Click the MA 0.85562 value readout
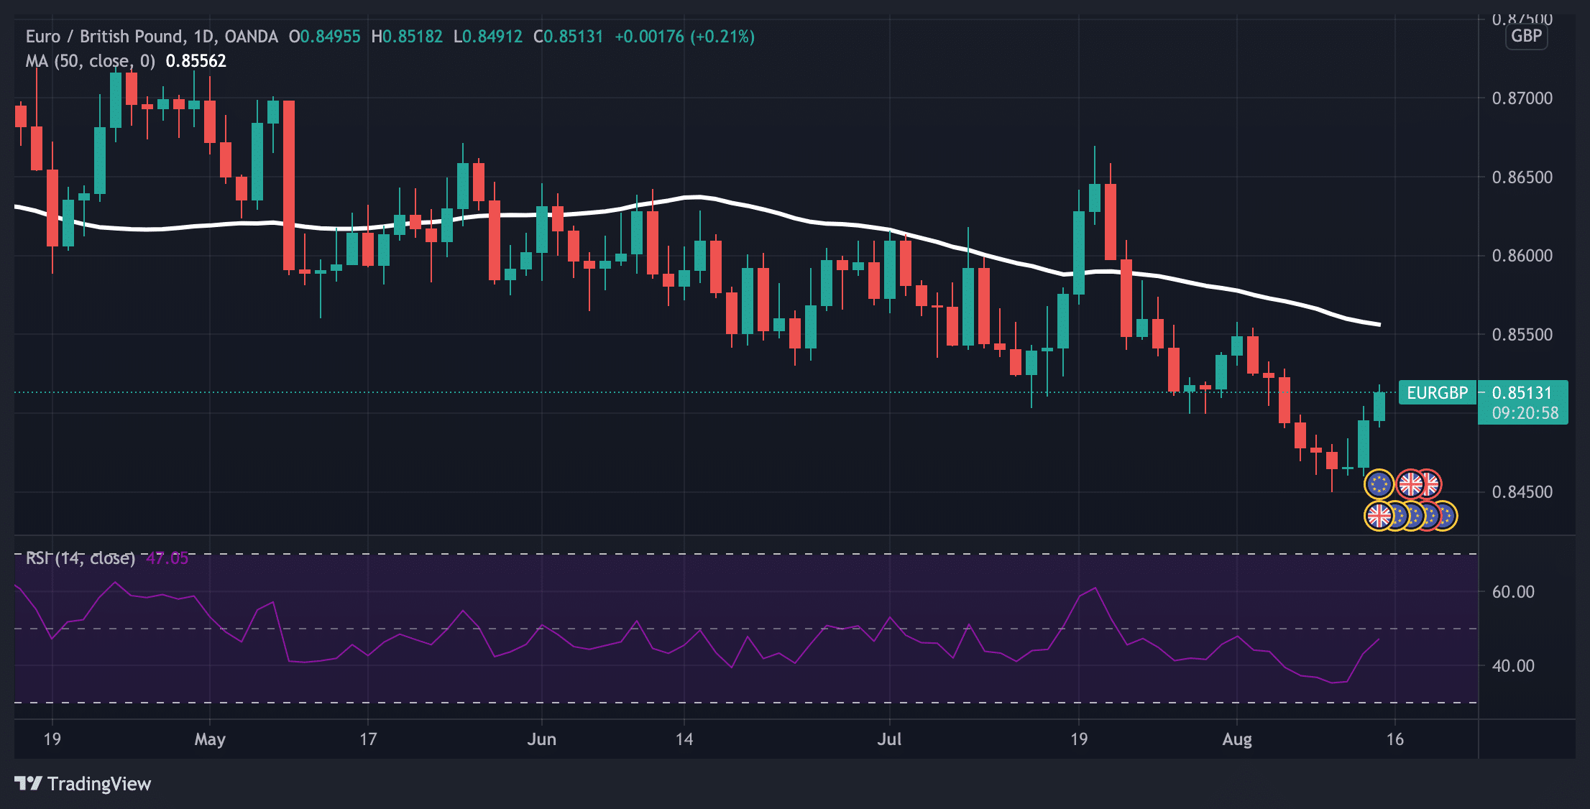 click(x=198, y=61)
